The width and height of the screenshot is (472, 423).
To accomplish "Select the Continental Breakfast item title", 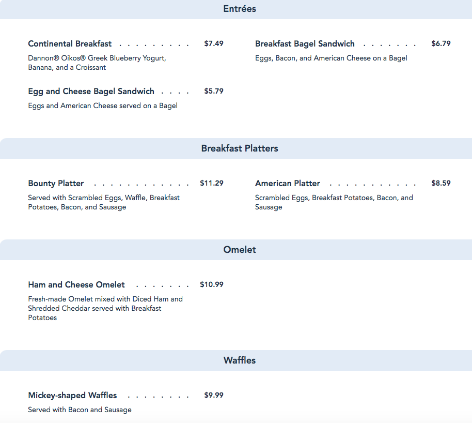I will point(70,44).
